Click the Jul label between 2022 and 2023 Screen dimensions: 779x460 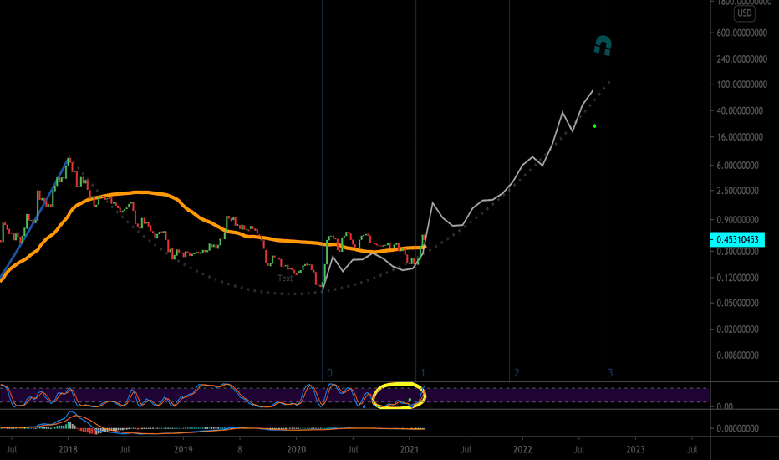tap(578, 450)
